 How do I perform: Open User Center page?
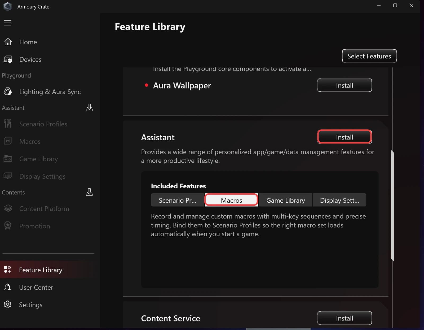pyautogui.click(x=36, y=287)
